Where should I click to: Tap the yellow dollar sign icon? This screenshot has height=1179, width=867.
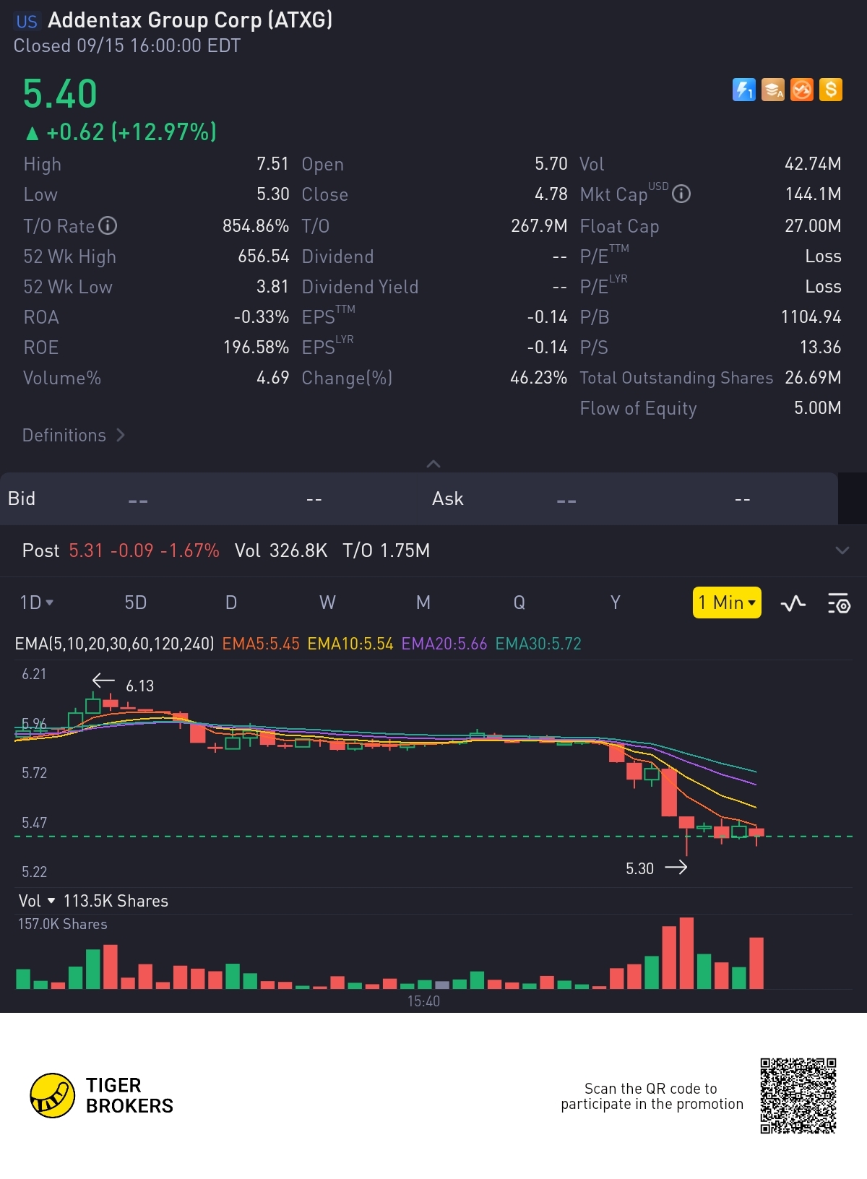(x=831, y=90)
